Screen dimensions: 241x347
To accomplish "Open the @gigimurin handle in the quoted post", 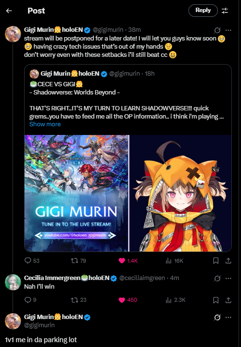I will [x=124, y=73].
